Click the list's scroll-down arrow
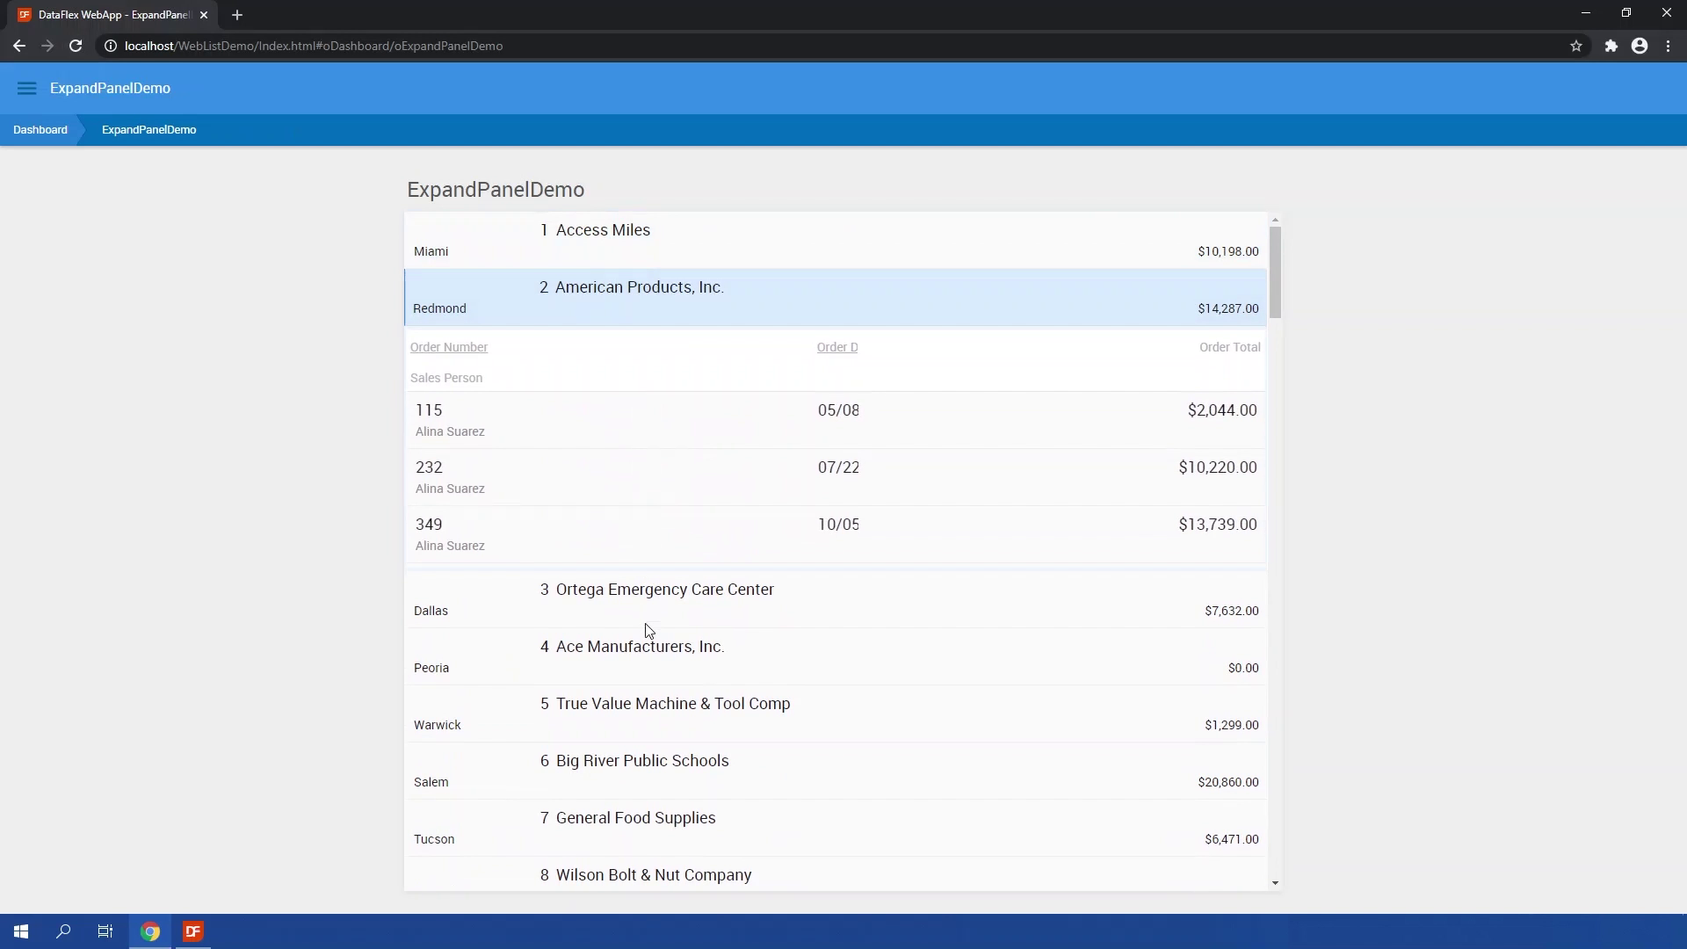This screenshot has width=1687, height=949. [x=1275, y=883]
